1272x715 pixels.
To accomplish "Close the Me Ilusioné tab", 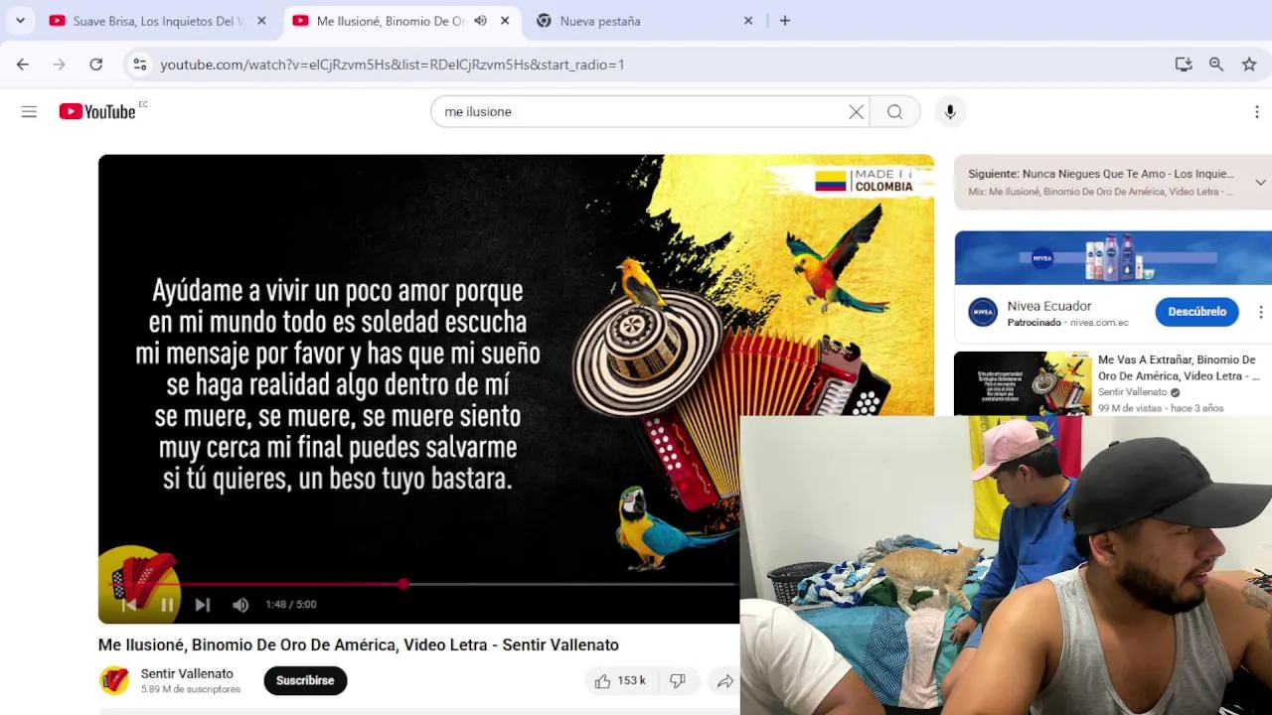I will (505, 21).
